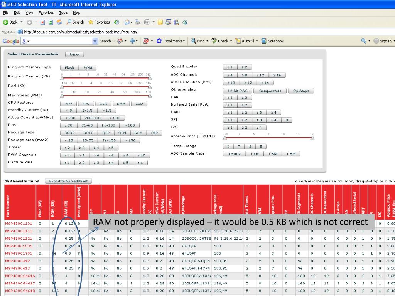Toggle the Comparators analog filter
395x296 pixels.
click(270, 91)
